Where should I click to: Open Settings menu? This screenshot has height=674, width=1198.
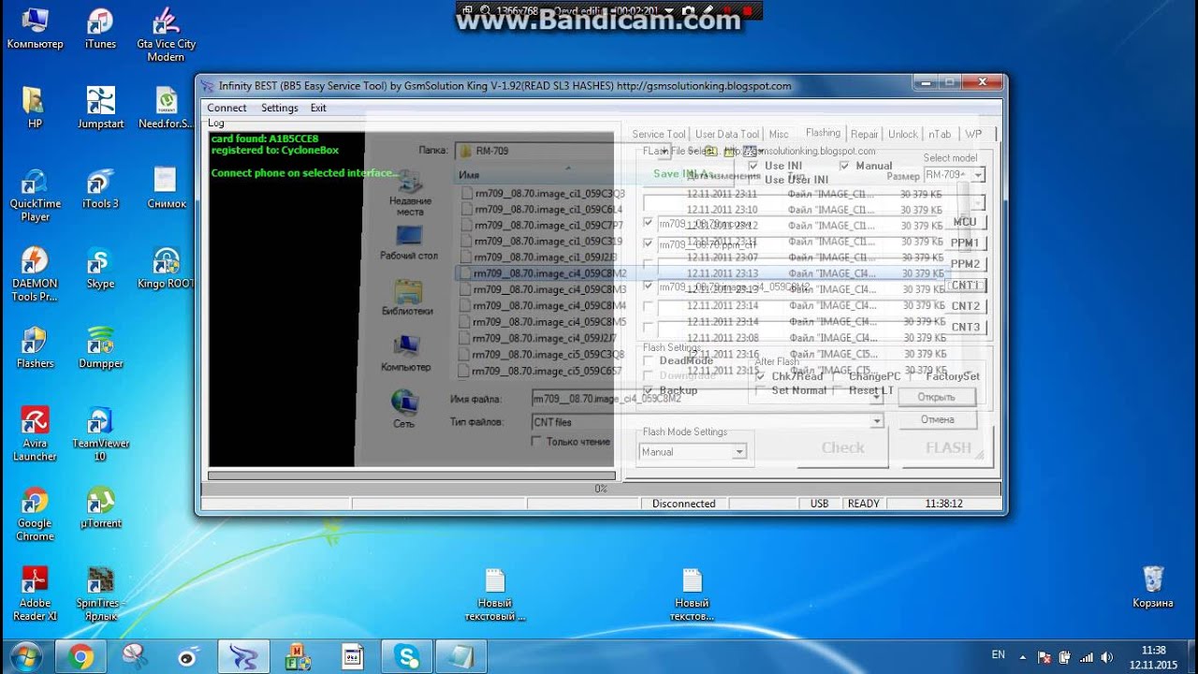coord(279,108)
